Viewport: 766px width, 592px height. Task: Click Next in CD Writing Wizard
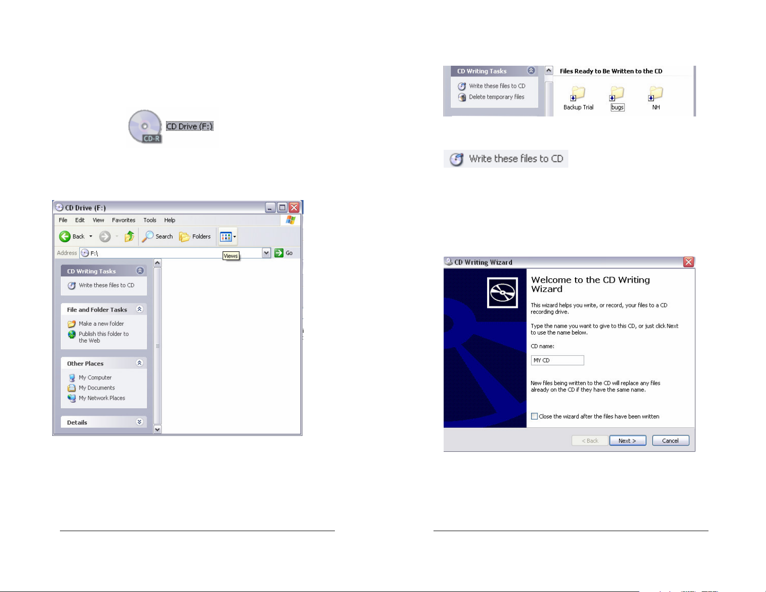tap(627, 440)
